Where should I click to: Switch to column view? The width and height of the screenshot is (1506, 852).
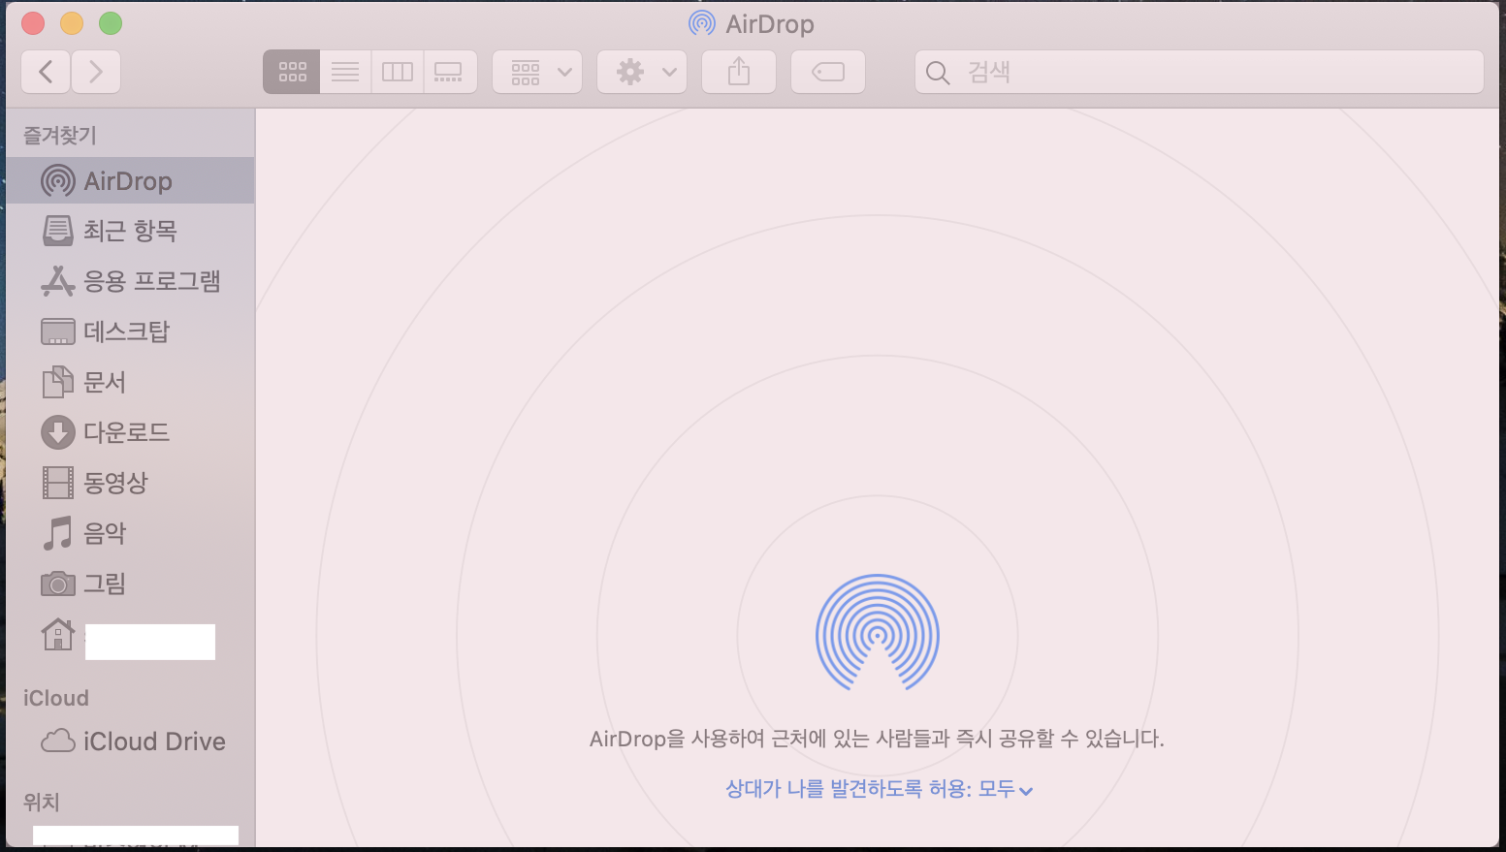point(398,72)
